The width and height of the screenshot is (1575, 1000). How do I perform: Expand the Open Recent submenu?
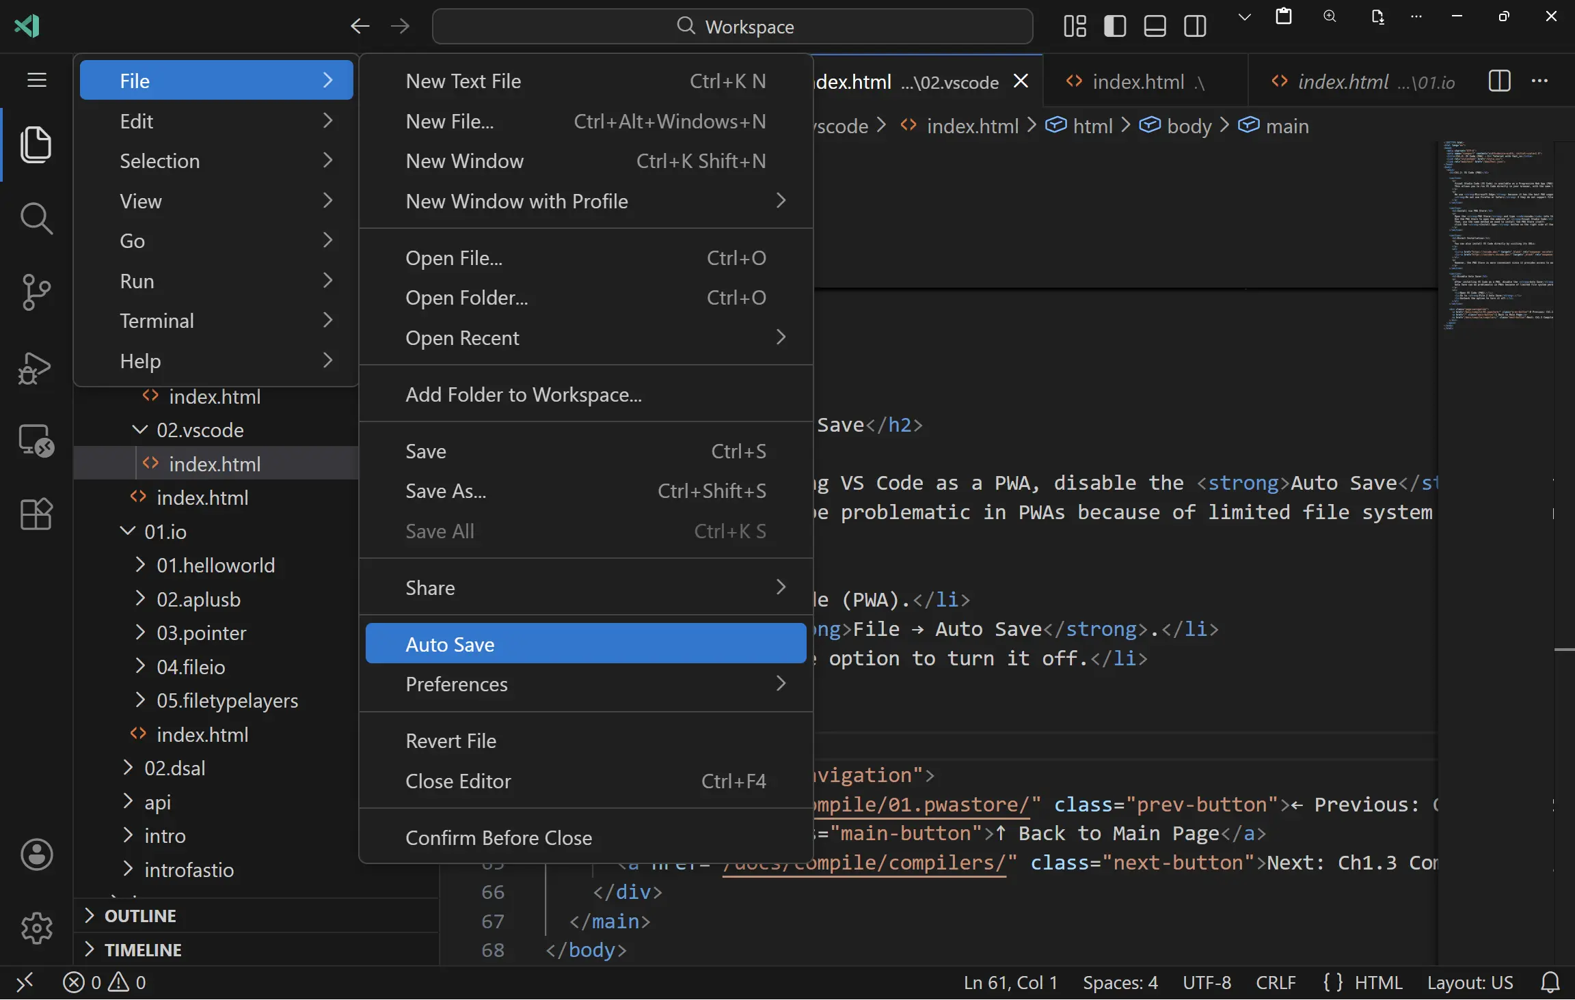click(463, 337)
